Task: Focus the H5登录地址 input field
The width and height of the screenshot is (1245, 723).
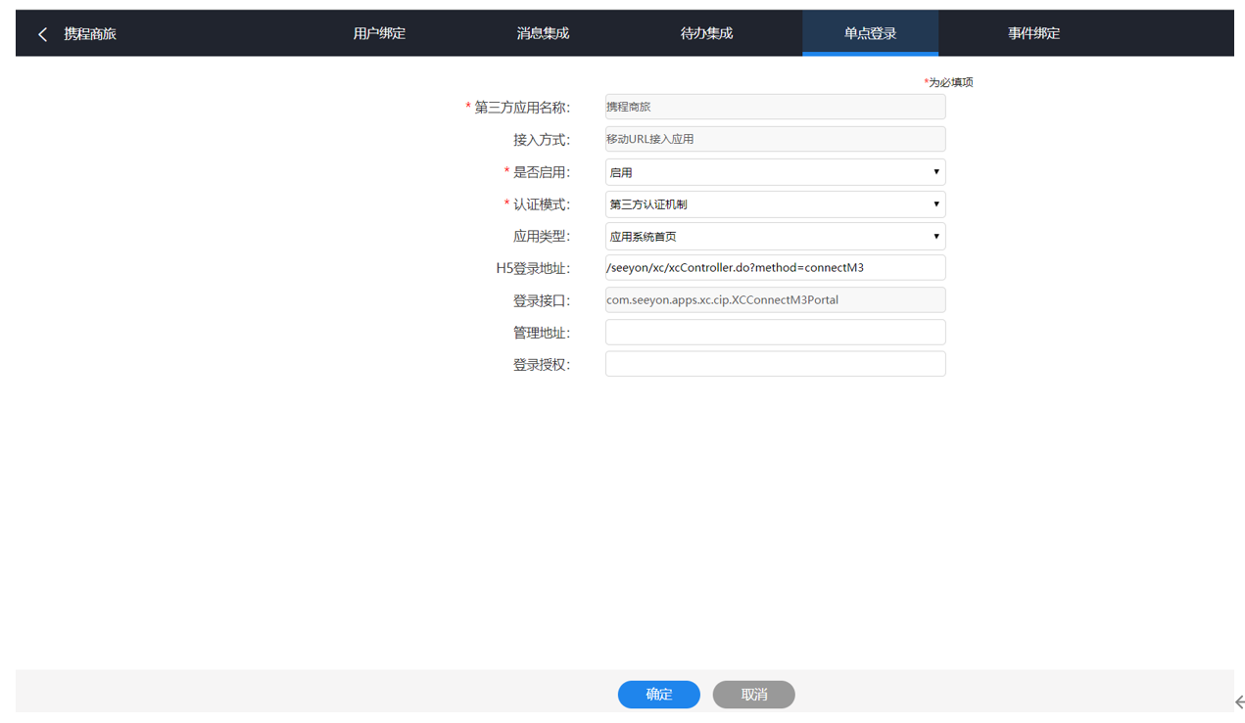Action: 775,268
